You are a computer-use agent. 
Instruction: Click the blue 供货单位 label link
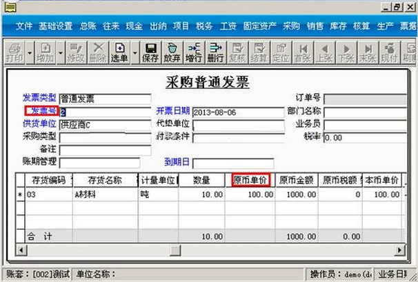click(39, 123)
